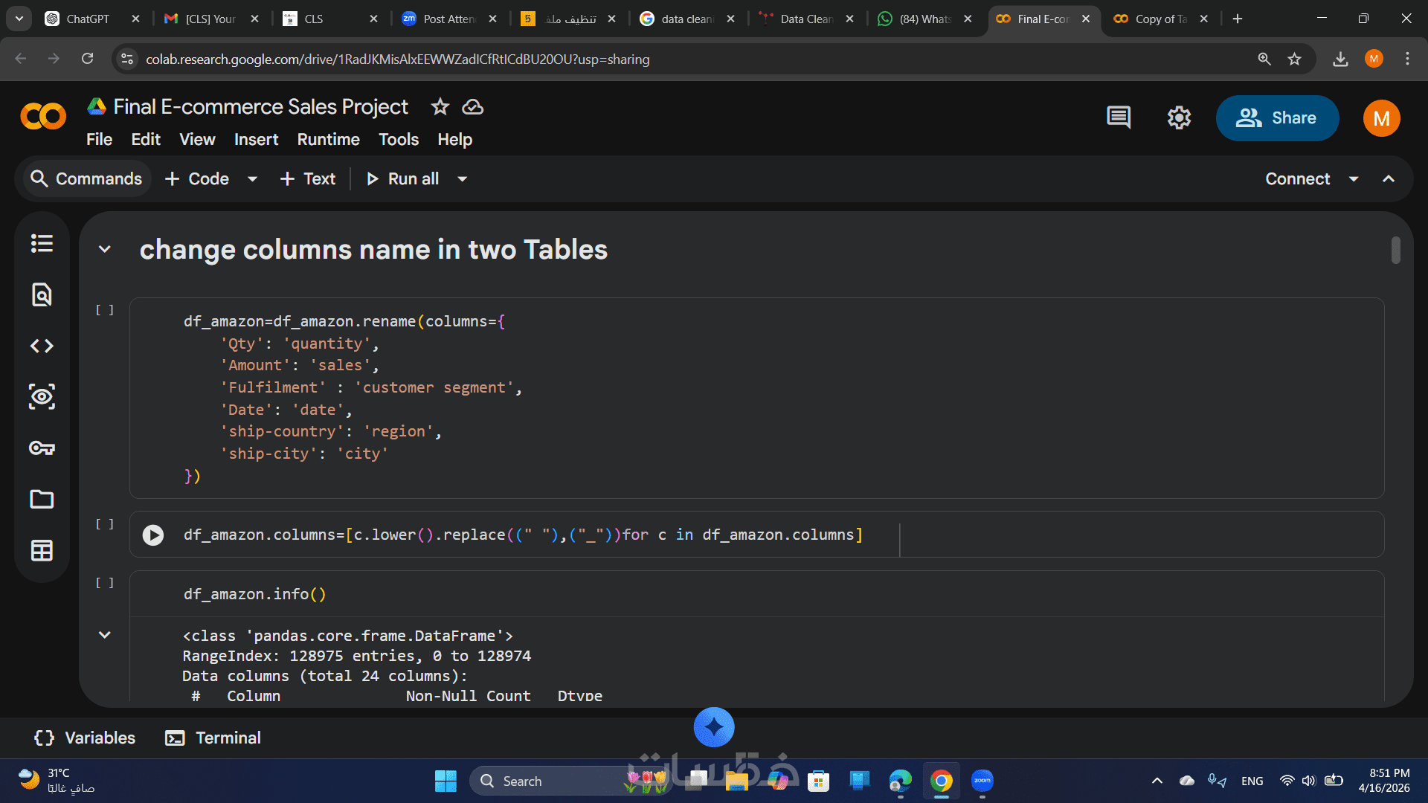Star the notebook title
The width and height of the screenshot is (1428, 803).
click(440, 107)
